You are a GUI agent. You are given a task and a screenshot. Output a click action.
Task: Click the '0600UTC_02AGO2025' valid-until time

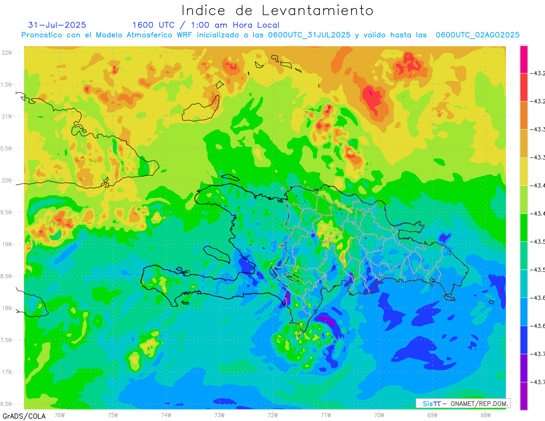(478, 35)
